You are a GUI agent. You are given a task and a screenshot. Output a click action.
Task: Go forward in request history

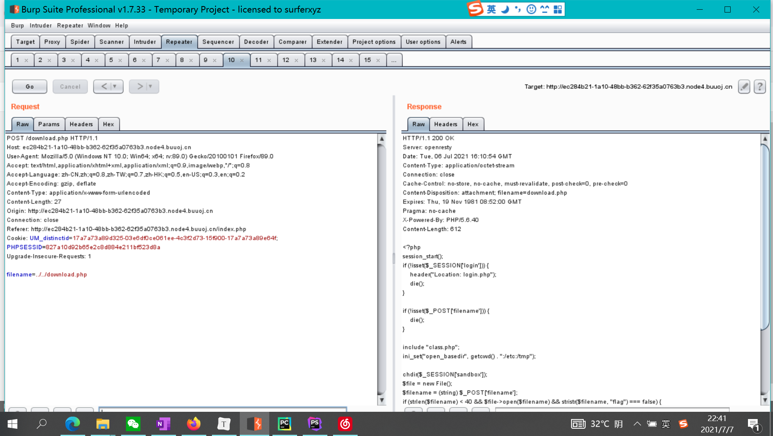pos(140,86)
